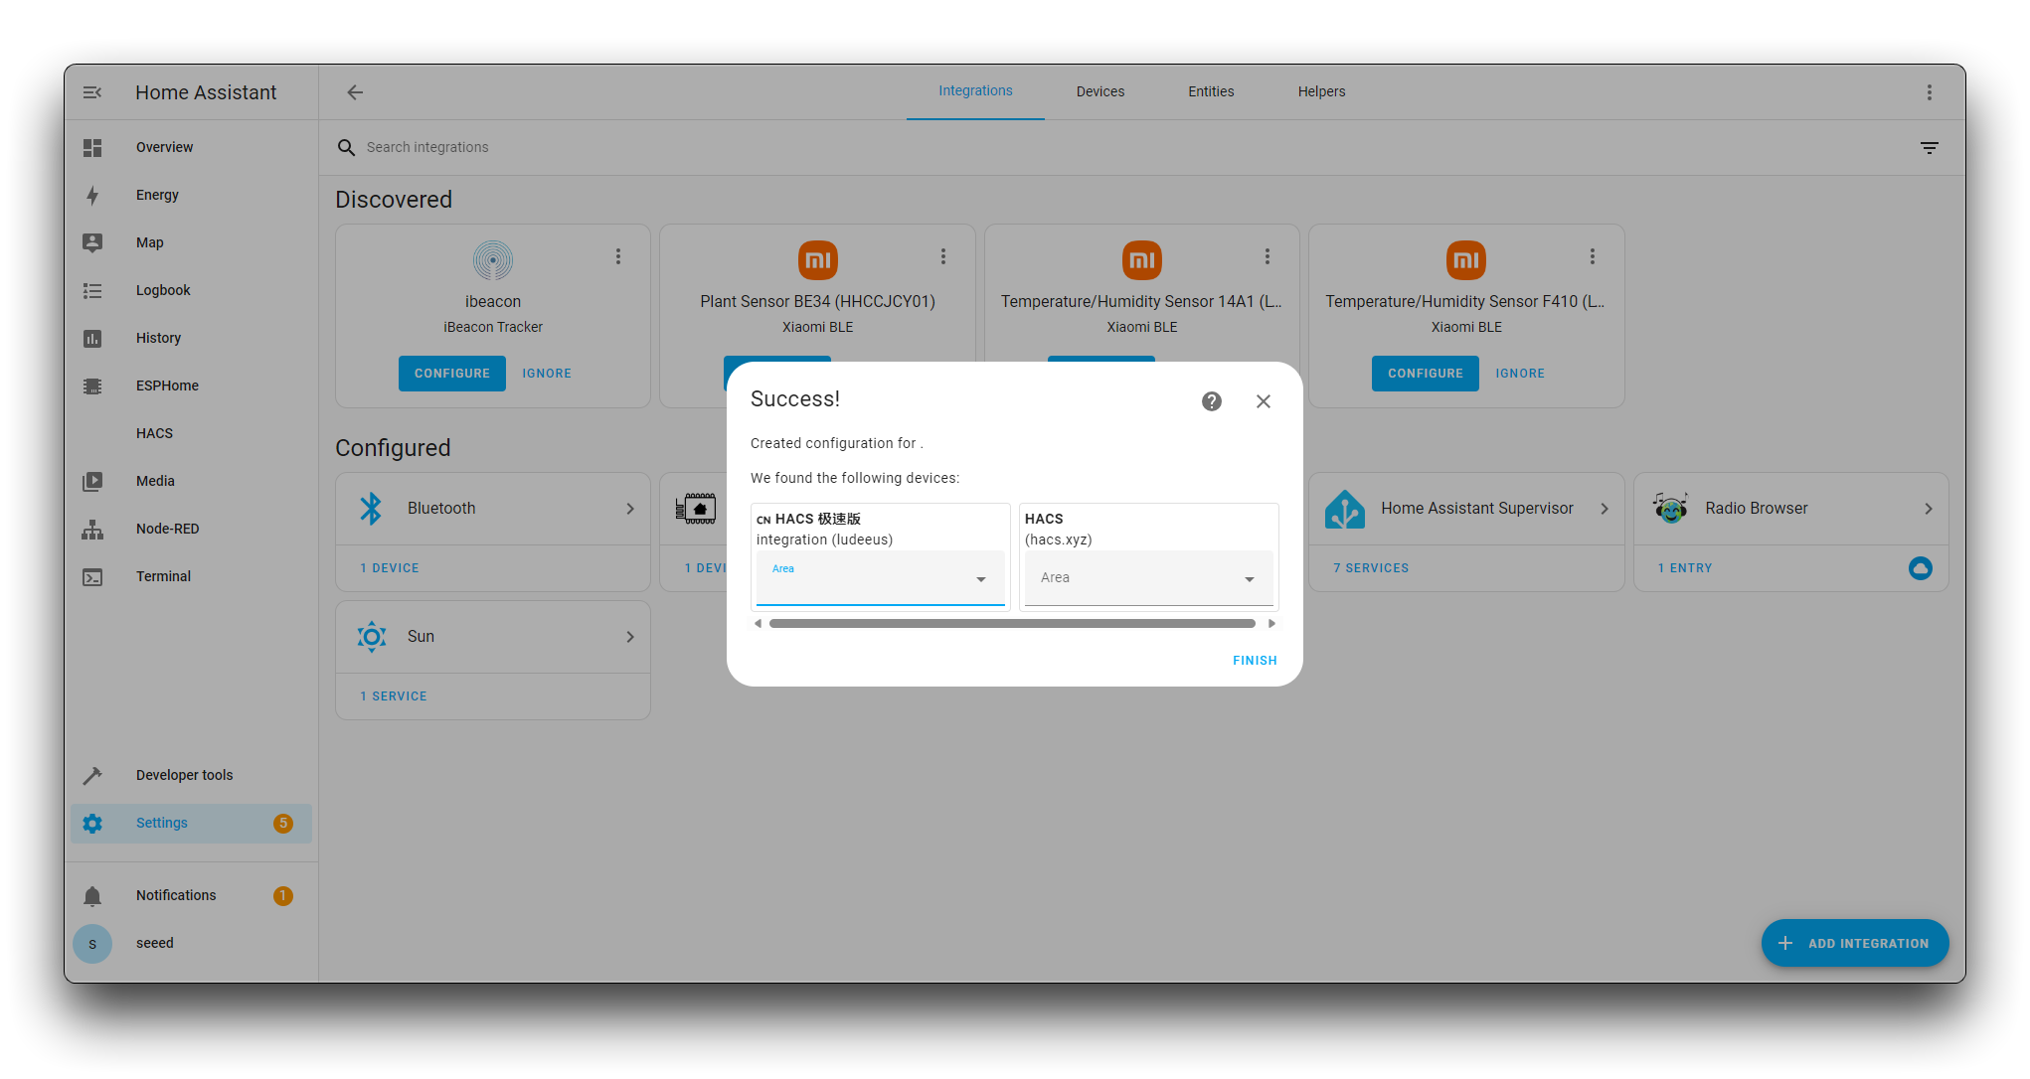Open ibeacon card options menu
The width and height of the screenshot is (2030, 1079).
pos(618,256)
